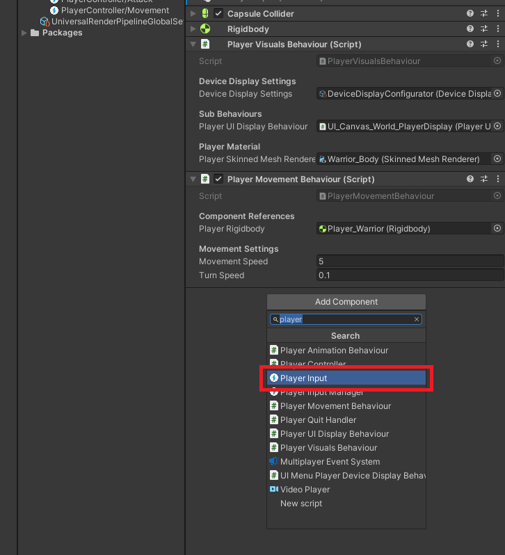The height and width of the screenshot is (555, 505).
Task: Open Capsule Collider help reference icon
Action: tap(470, 13)
